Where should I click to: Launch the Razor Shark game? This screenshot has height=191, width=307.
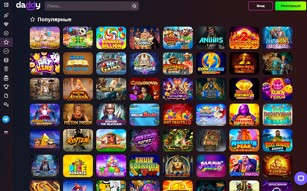(x=144, y=115)
